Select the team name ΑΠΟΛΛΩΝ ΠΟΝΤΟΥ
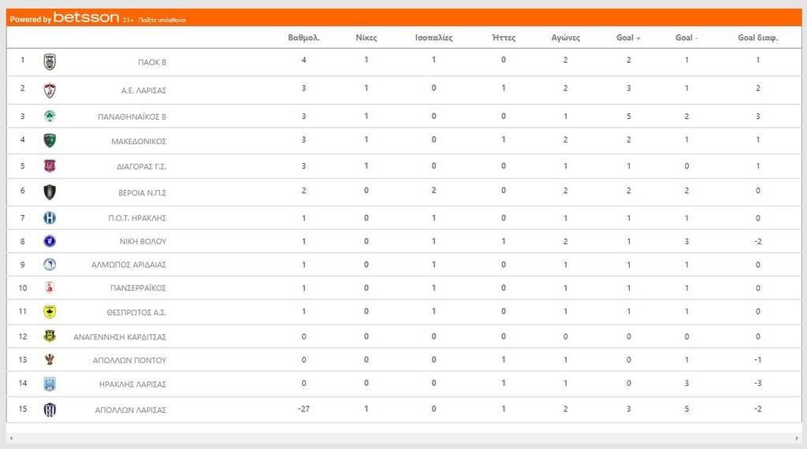Image resolution: width=807 pixels, height=449 pixels. point(129,361)
